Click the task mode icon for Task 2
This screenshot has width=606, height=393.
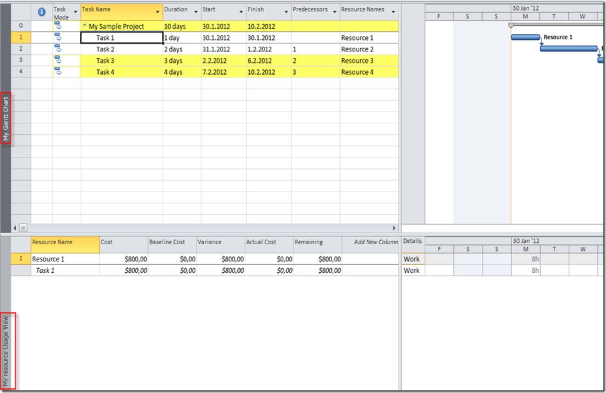pos(57,49)
